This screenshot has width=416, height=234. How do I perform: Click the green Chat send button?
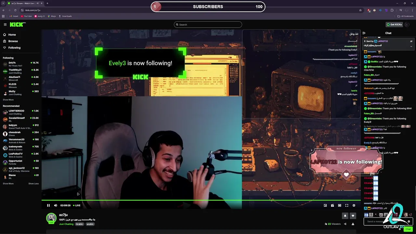(x=408, y=229)
